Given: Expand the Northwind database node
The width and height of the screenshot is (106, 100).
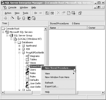Looking at the screenshot, I should (19, 46).
